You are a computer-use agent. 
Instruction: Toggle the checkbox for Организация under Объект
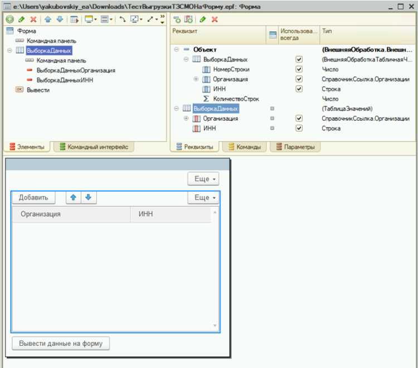click(299, 79)
